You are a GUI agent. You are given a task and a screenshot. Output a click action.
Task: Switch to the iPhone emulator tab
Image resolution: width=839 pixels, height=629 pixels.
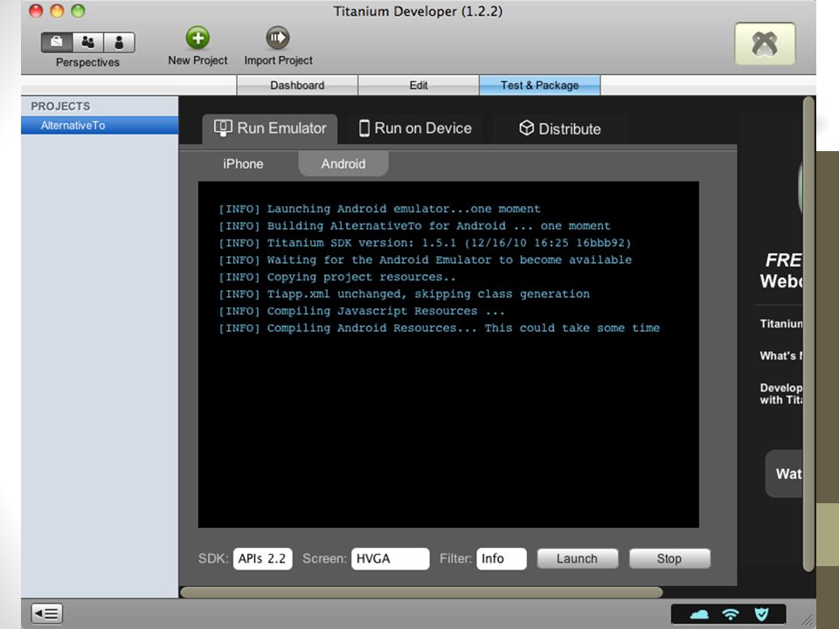(243, 163)
